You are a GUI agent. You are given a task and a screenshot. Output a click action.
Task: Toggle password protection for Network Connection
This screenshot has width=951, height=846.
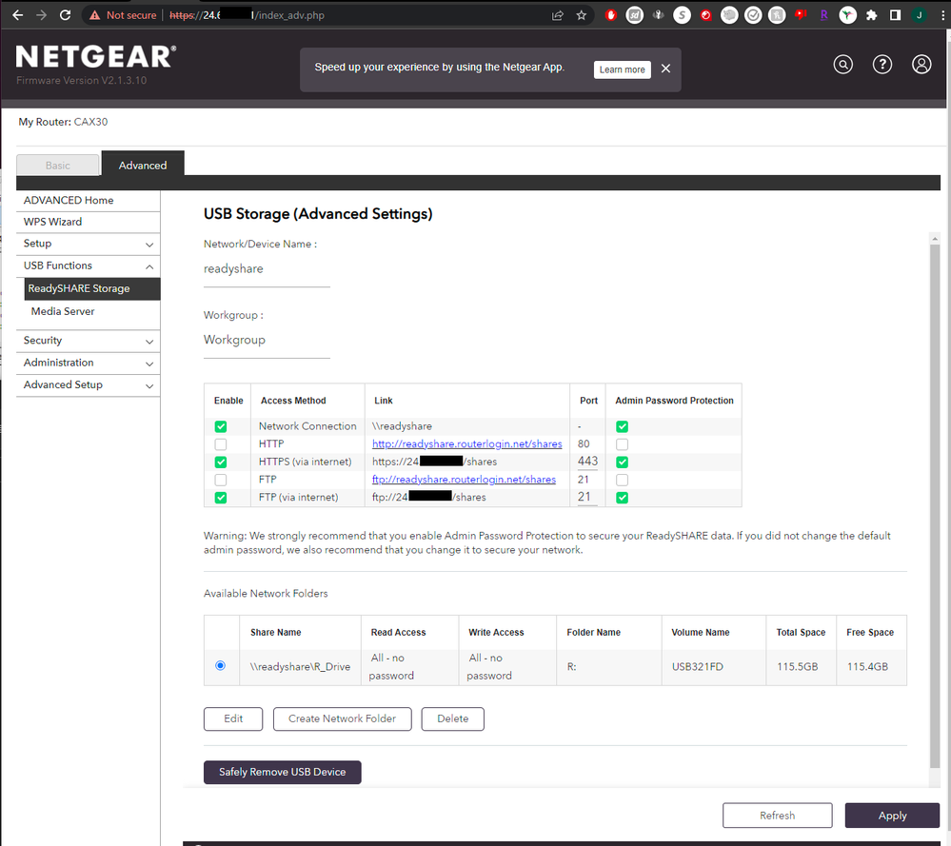622,426
